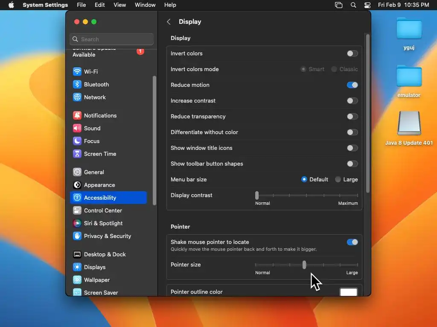The image size is (437, 327).
Task: Open the View menu
Action: 119,5
